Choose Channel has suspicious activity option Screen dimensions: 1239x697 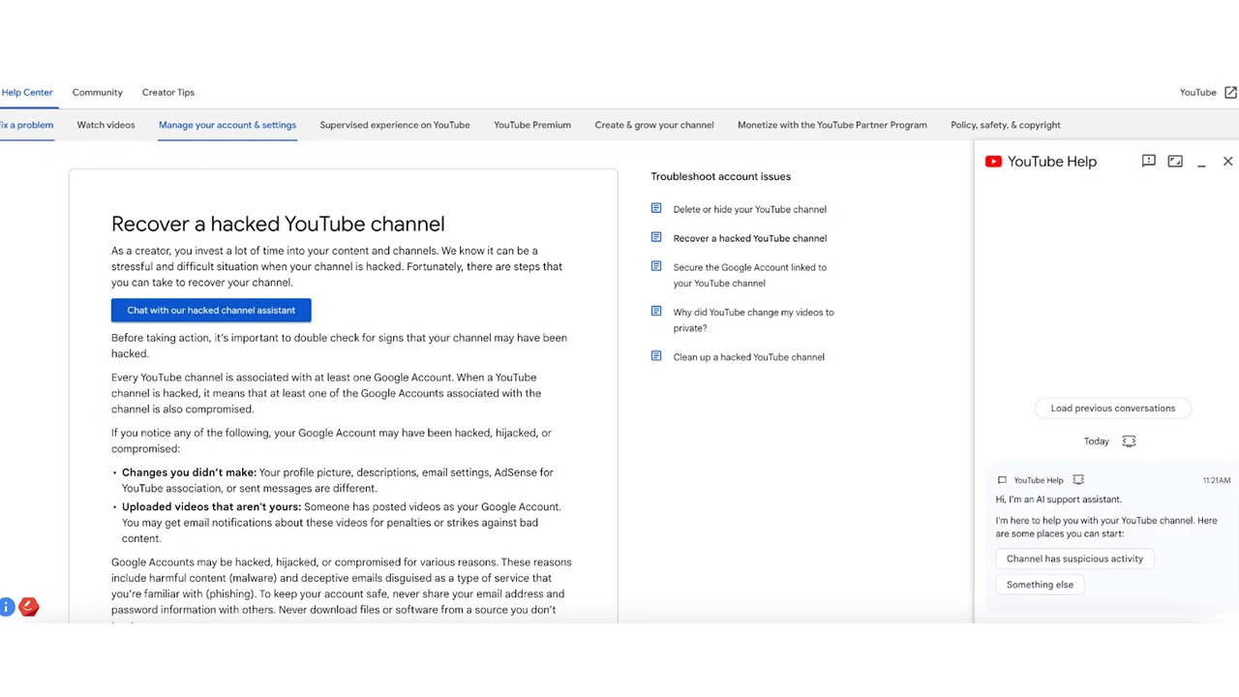[x=1074, y=559]
